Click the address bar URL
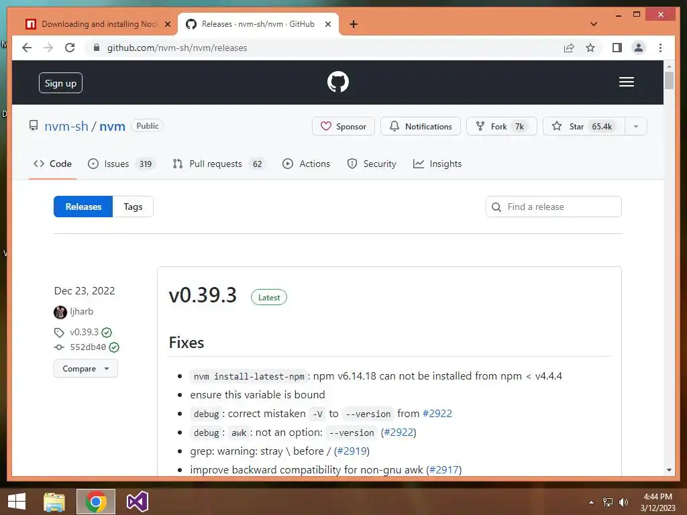The height and width of the screenshot is (515, 687). click(x=177, y=48)
